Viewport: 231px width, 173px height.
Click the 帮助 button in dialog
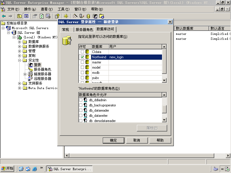click(x=160, y=140)
